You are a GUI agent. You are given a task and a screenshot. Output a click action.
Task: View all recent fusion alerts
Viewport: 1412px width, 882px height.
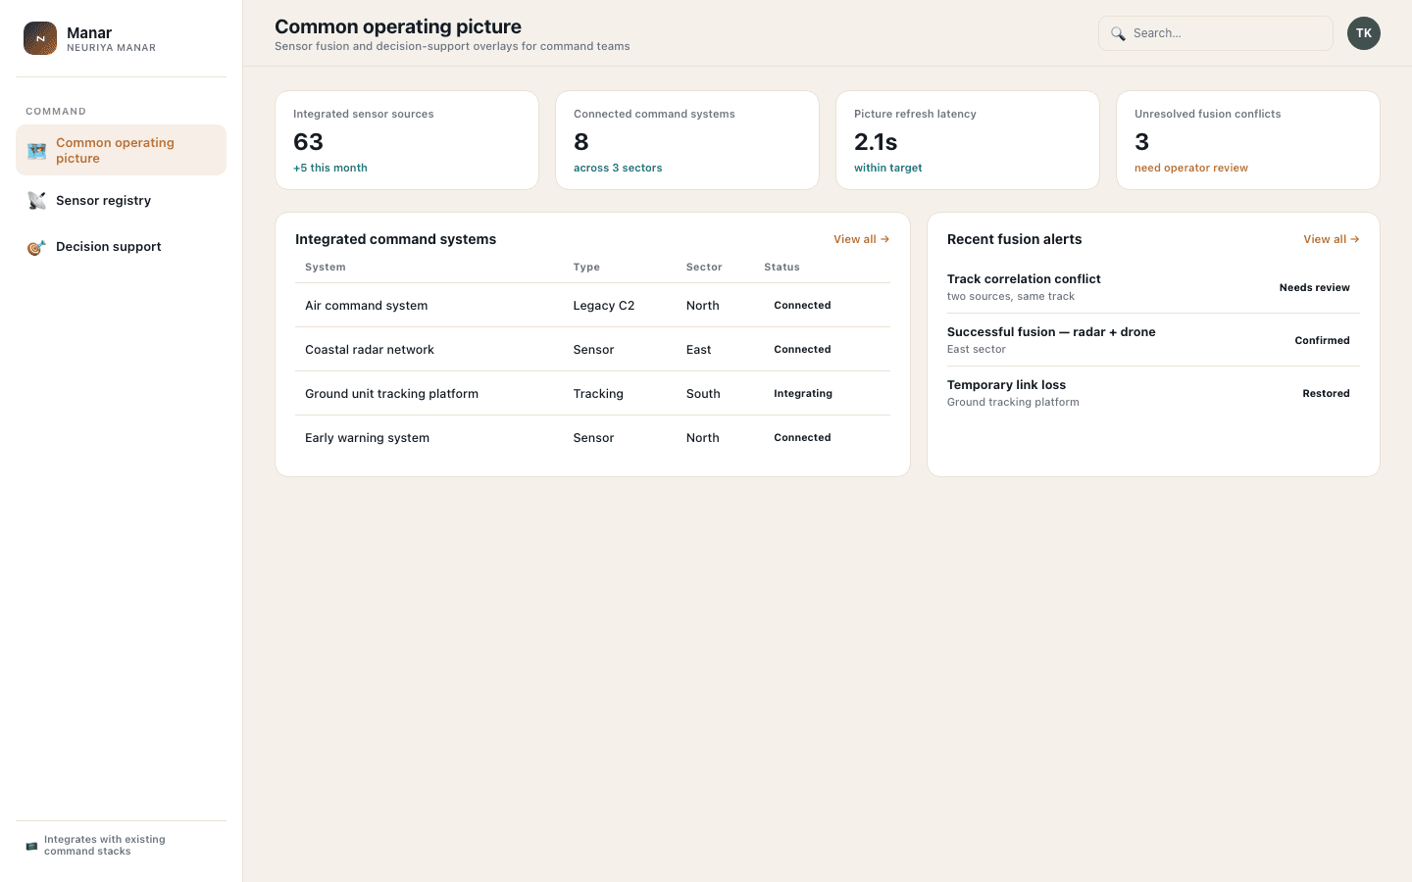[x=1331, y=239]
